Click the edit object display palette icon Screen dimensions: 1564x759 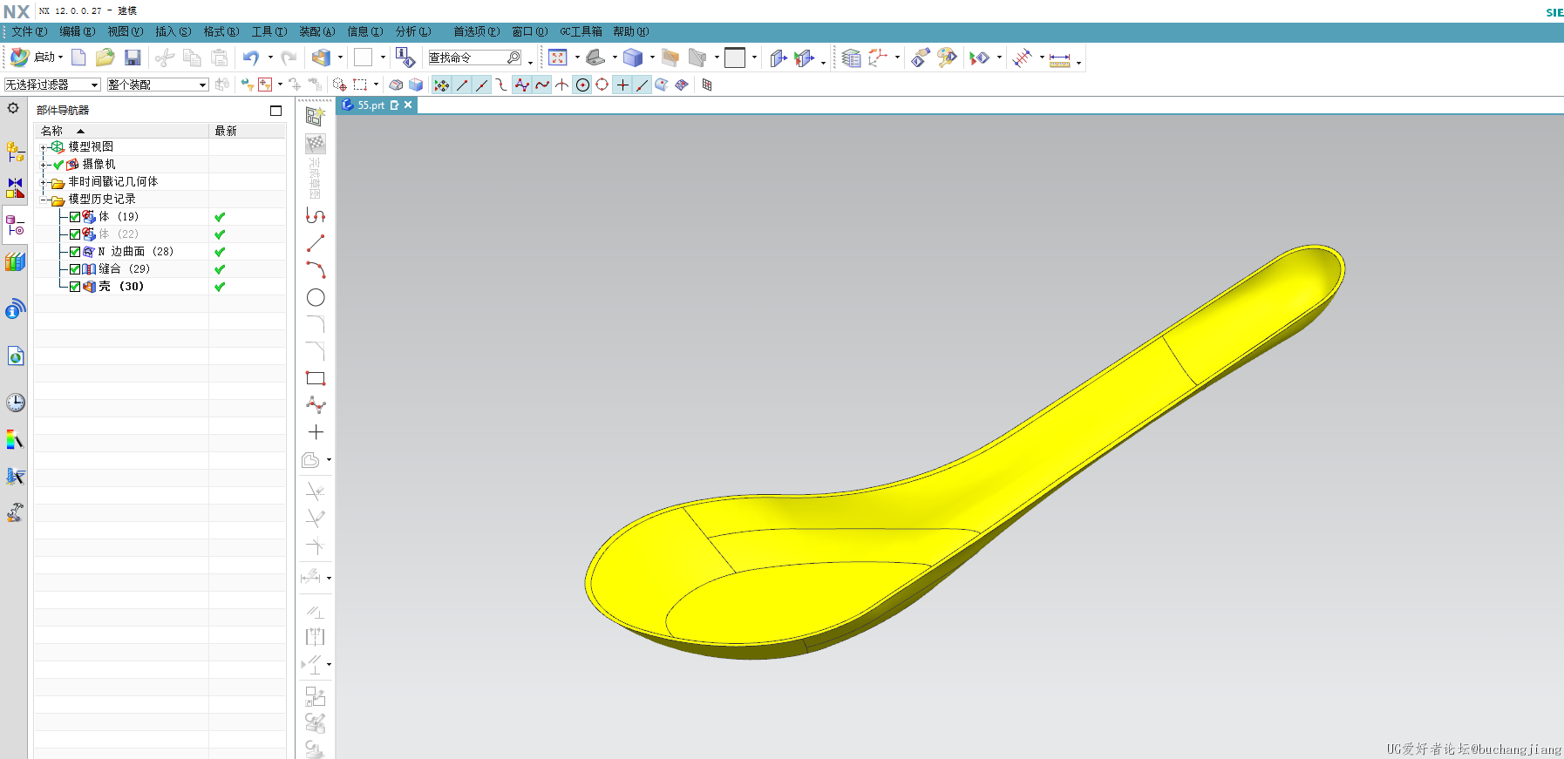tap(947, 58)
